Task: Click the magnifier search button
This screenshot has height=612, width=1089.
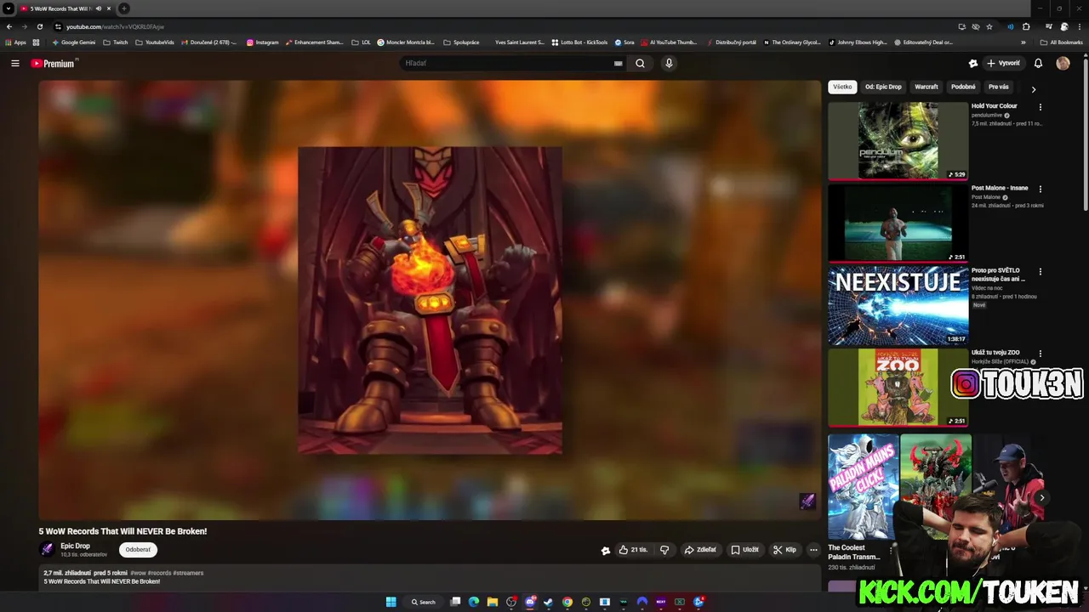Action: point(640,63)
